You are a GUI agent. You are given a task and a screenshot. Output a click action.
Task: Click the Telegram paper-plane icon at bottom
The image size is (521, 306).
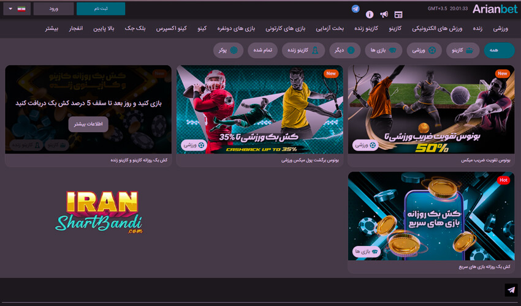point(511,290)
